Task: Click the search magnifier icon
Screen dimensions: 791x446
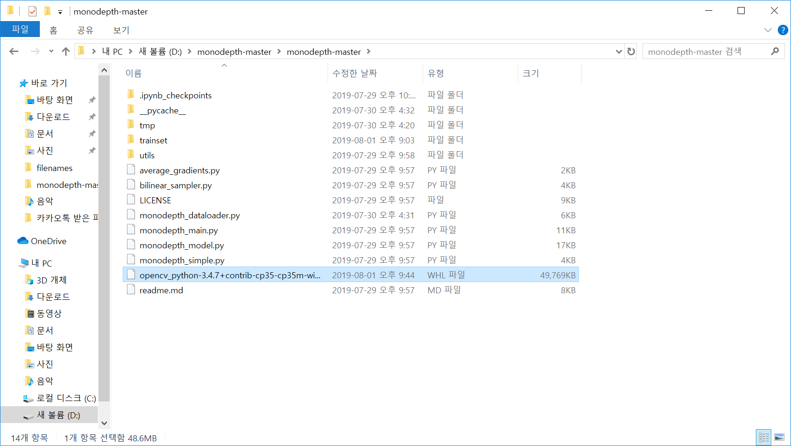Action: (x=775, y=52)
